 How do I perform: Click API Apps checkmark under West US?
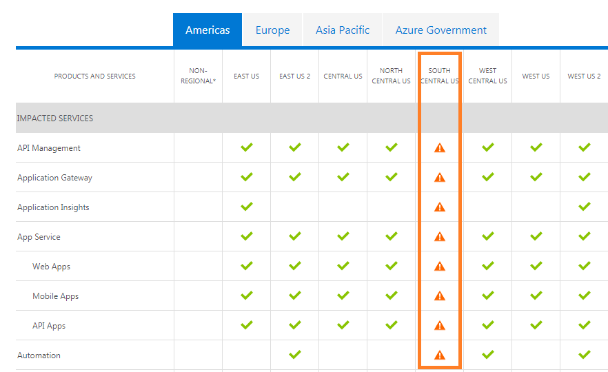click(x=536, y=325)
